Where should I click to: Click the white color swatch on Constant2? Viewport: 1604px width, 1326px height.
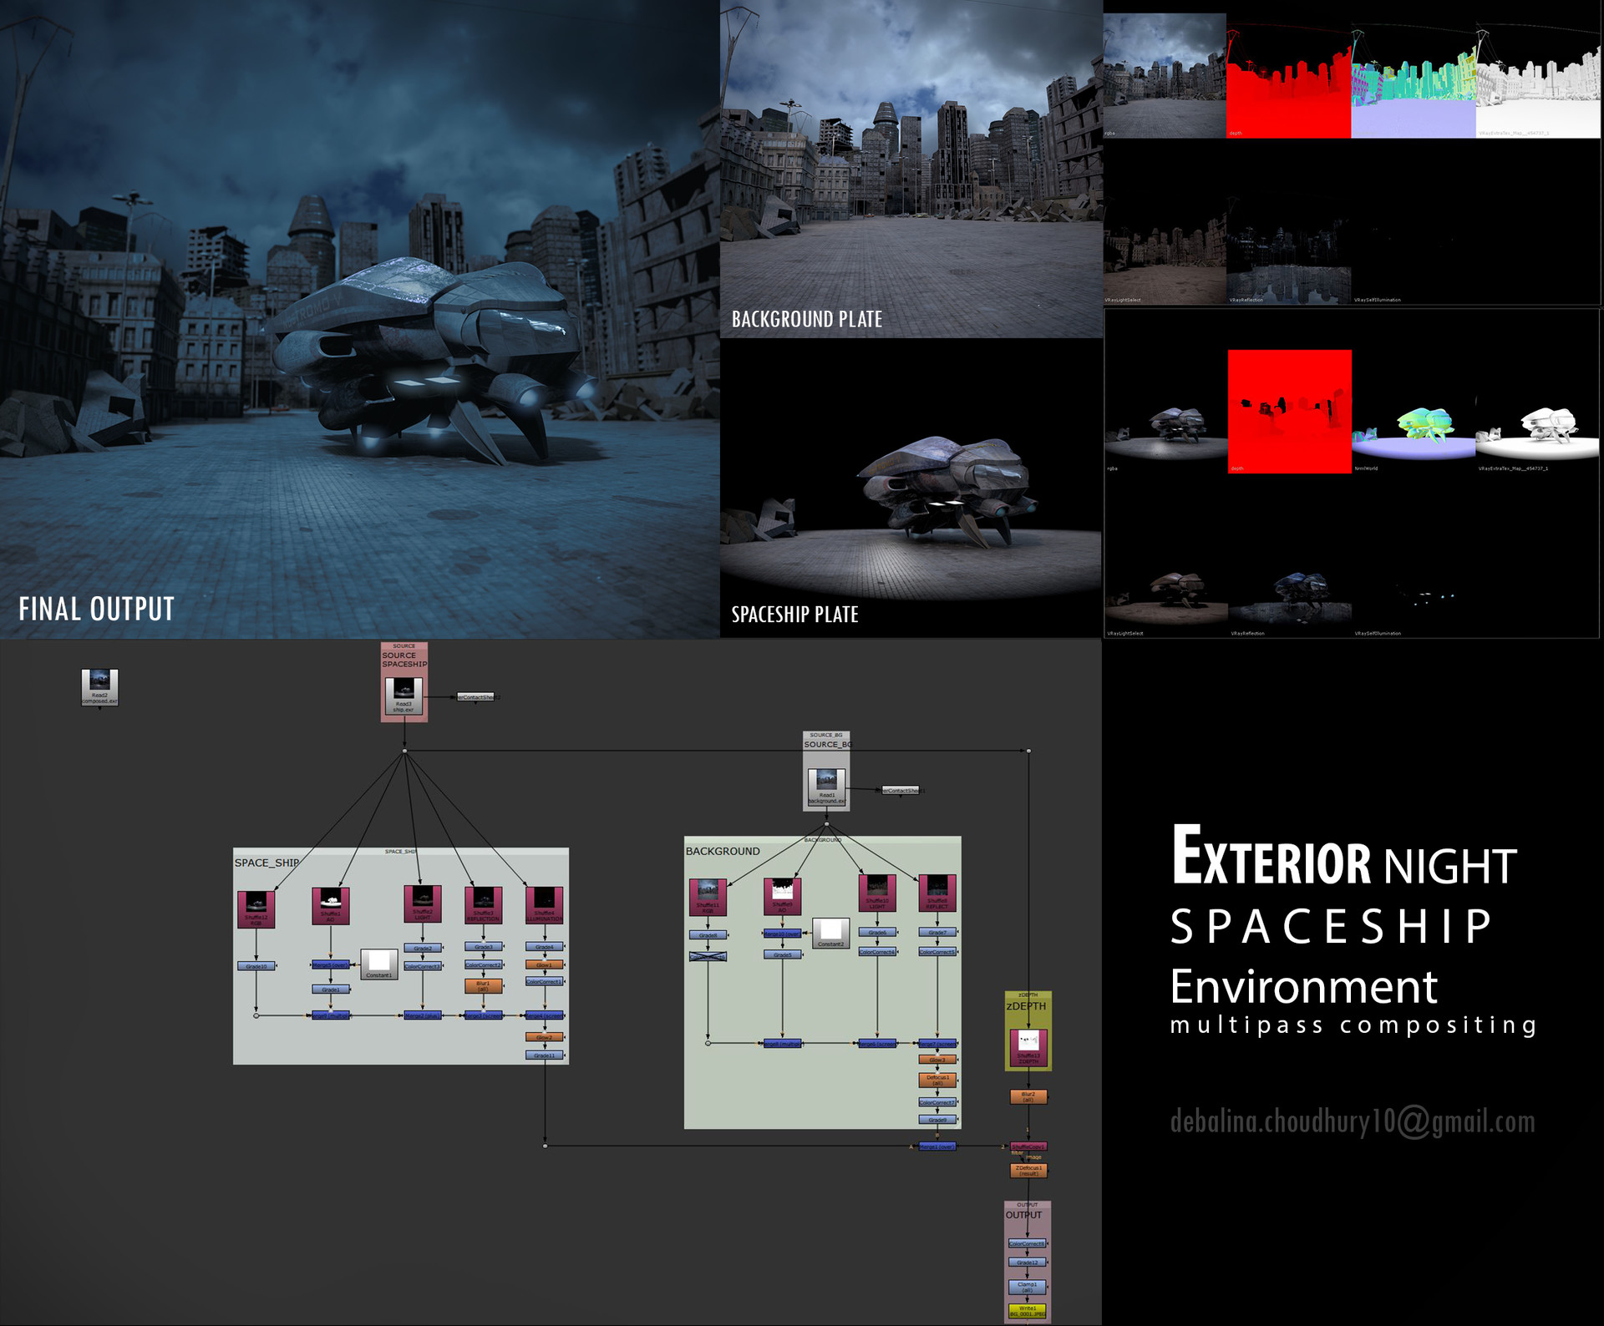coord(830,931)
